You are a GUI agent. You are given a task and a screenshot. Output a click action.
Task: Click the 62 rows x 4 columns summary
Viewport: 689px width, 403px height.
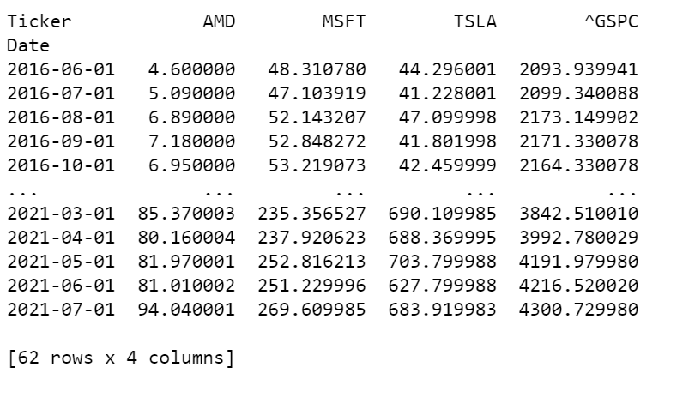click(121, 358)
